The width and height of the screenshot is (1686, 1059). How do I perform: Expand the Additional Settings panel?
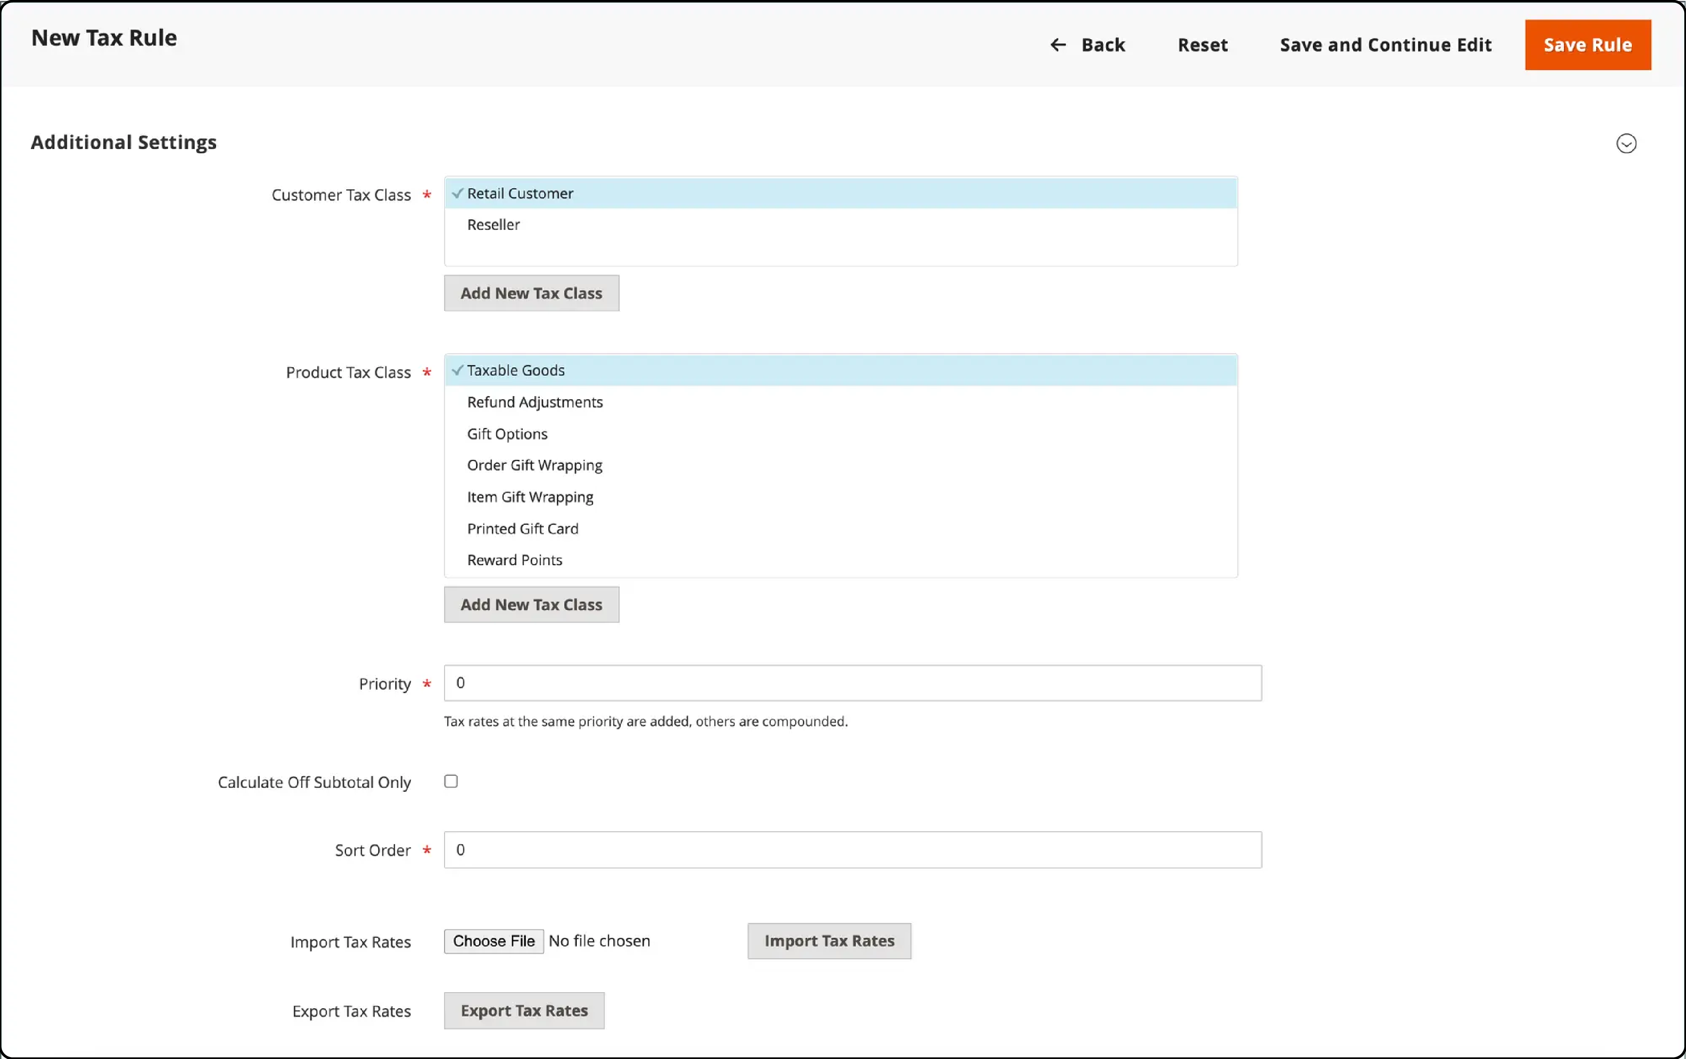tap(1628, 143)
